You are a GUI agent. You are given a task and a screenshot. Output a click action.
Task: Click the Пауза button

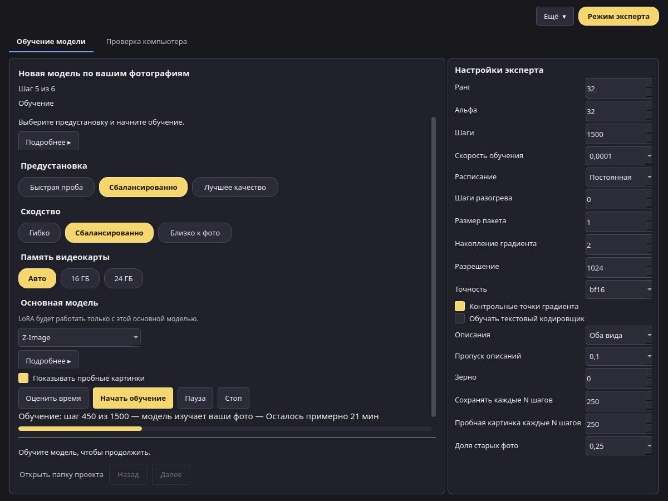point(195,398)
